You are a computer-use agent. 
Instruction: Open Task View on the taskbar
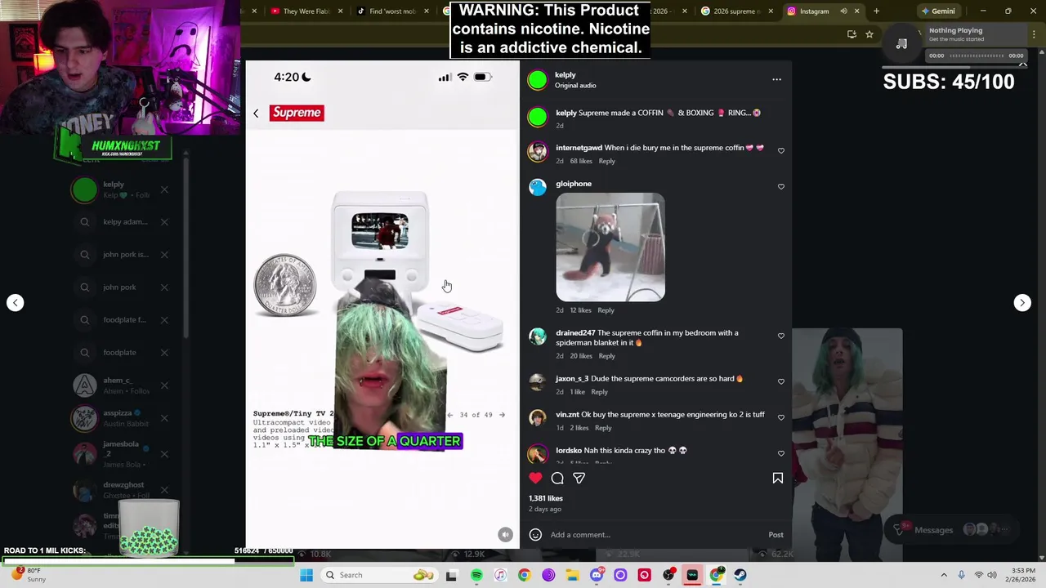pyautogui.click(x=451, y=575)
